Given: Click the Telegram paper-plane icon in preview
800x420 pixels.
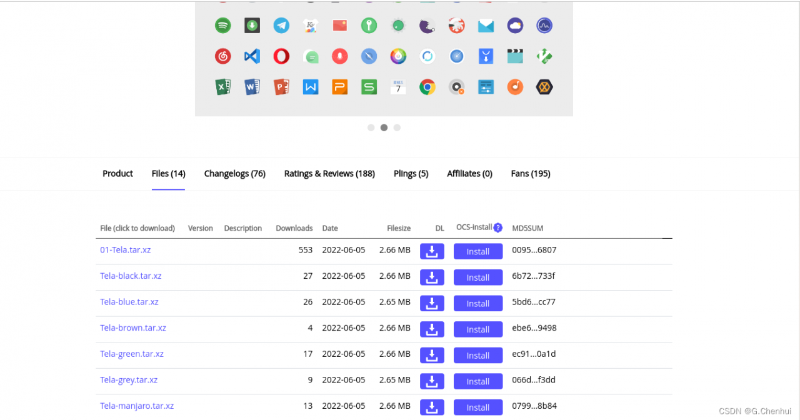Looking at the screenshot, I should 281,26.
